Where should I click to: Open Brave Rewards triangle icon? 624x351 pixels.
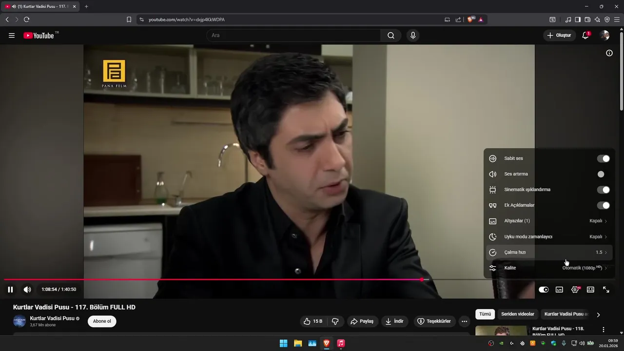click(x=481, y=19)
